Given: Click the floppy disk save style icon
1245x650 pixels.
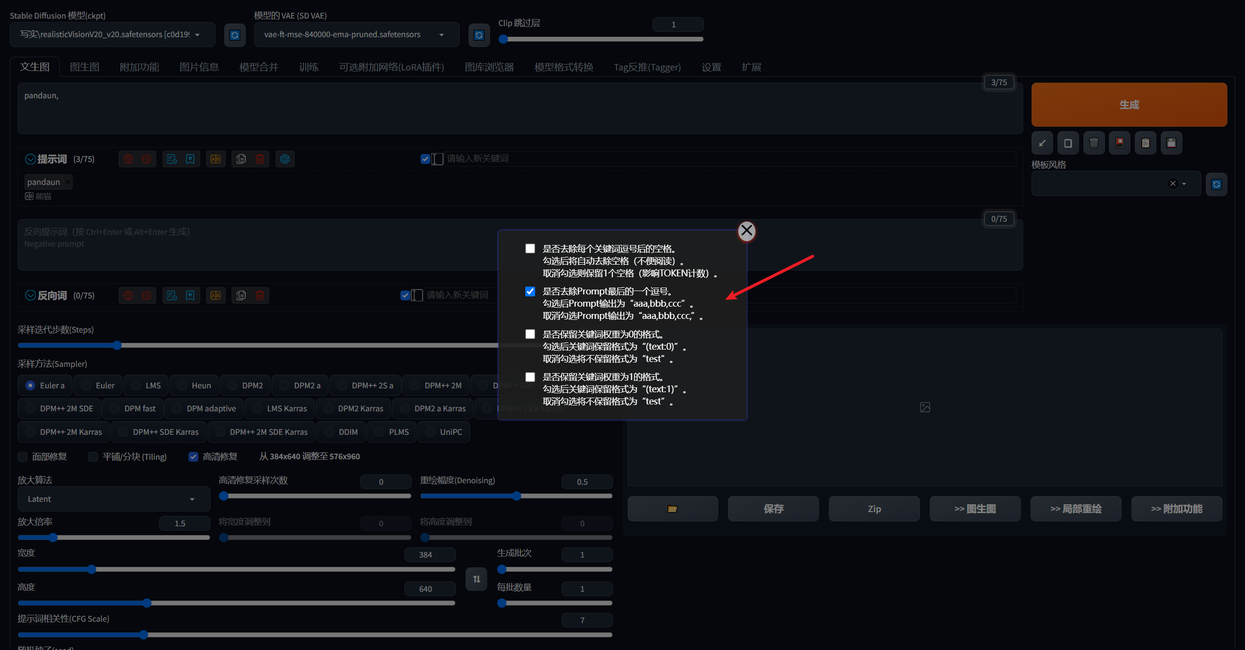Looking at the screenshot, I should click(1171, 143).
